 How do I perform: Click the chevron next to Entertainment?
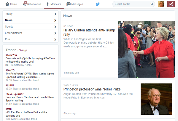point(55,33)
